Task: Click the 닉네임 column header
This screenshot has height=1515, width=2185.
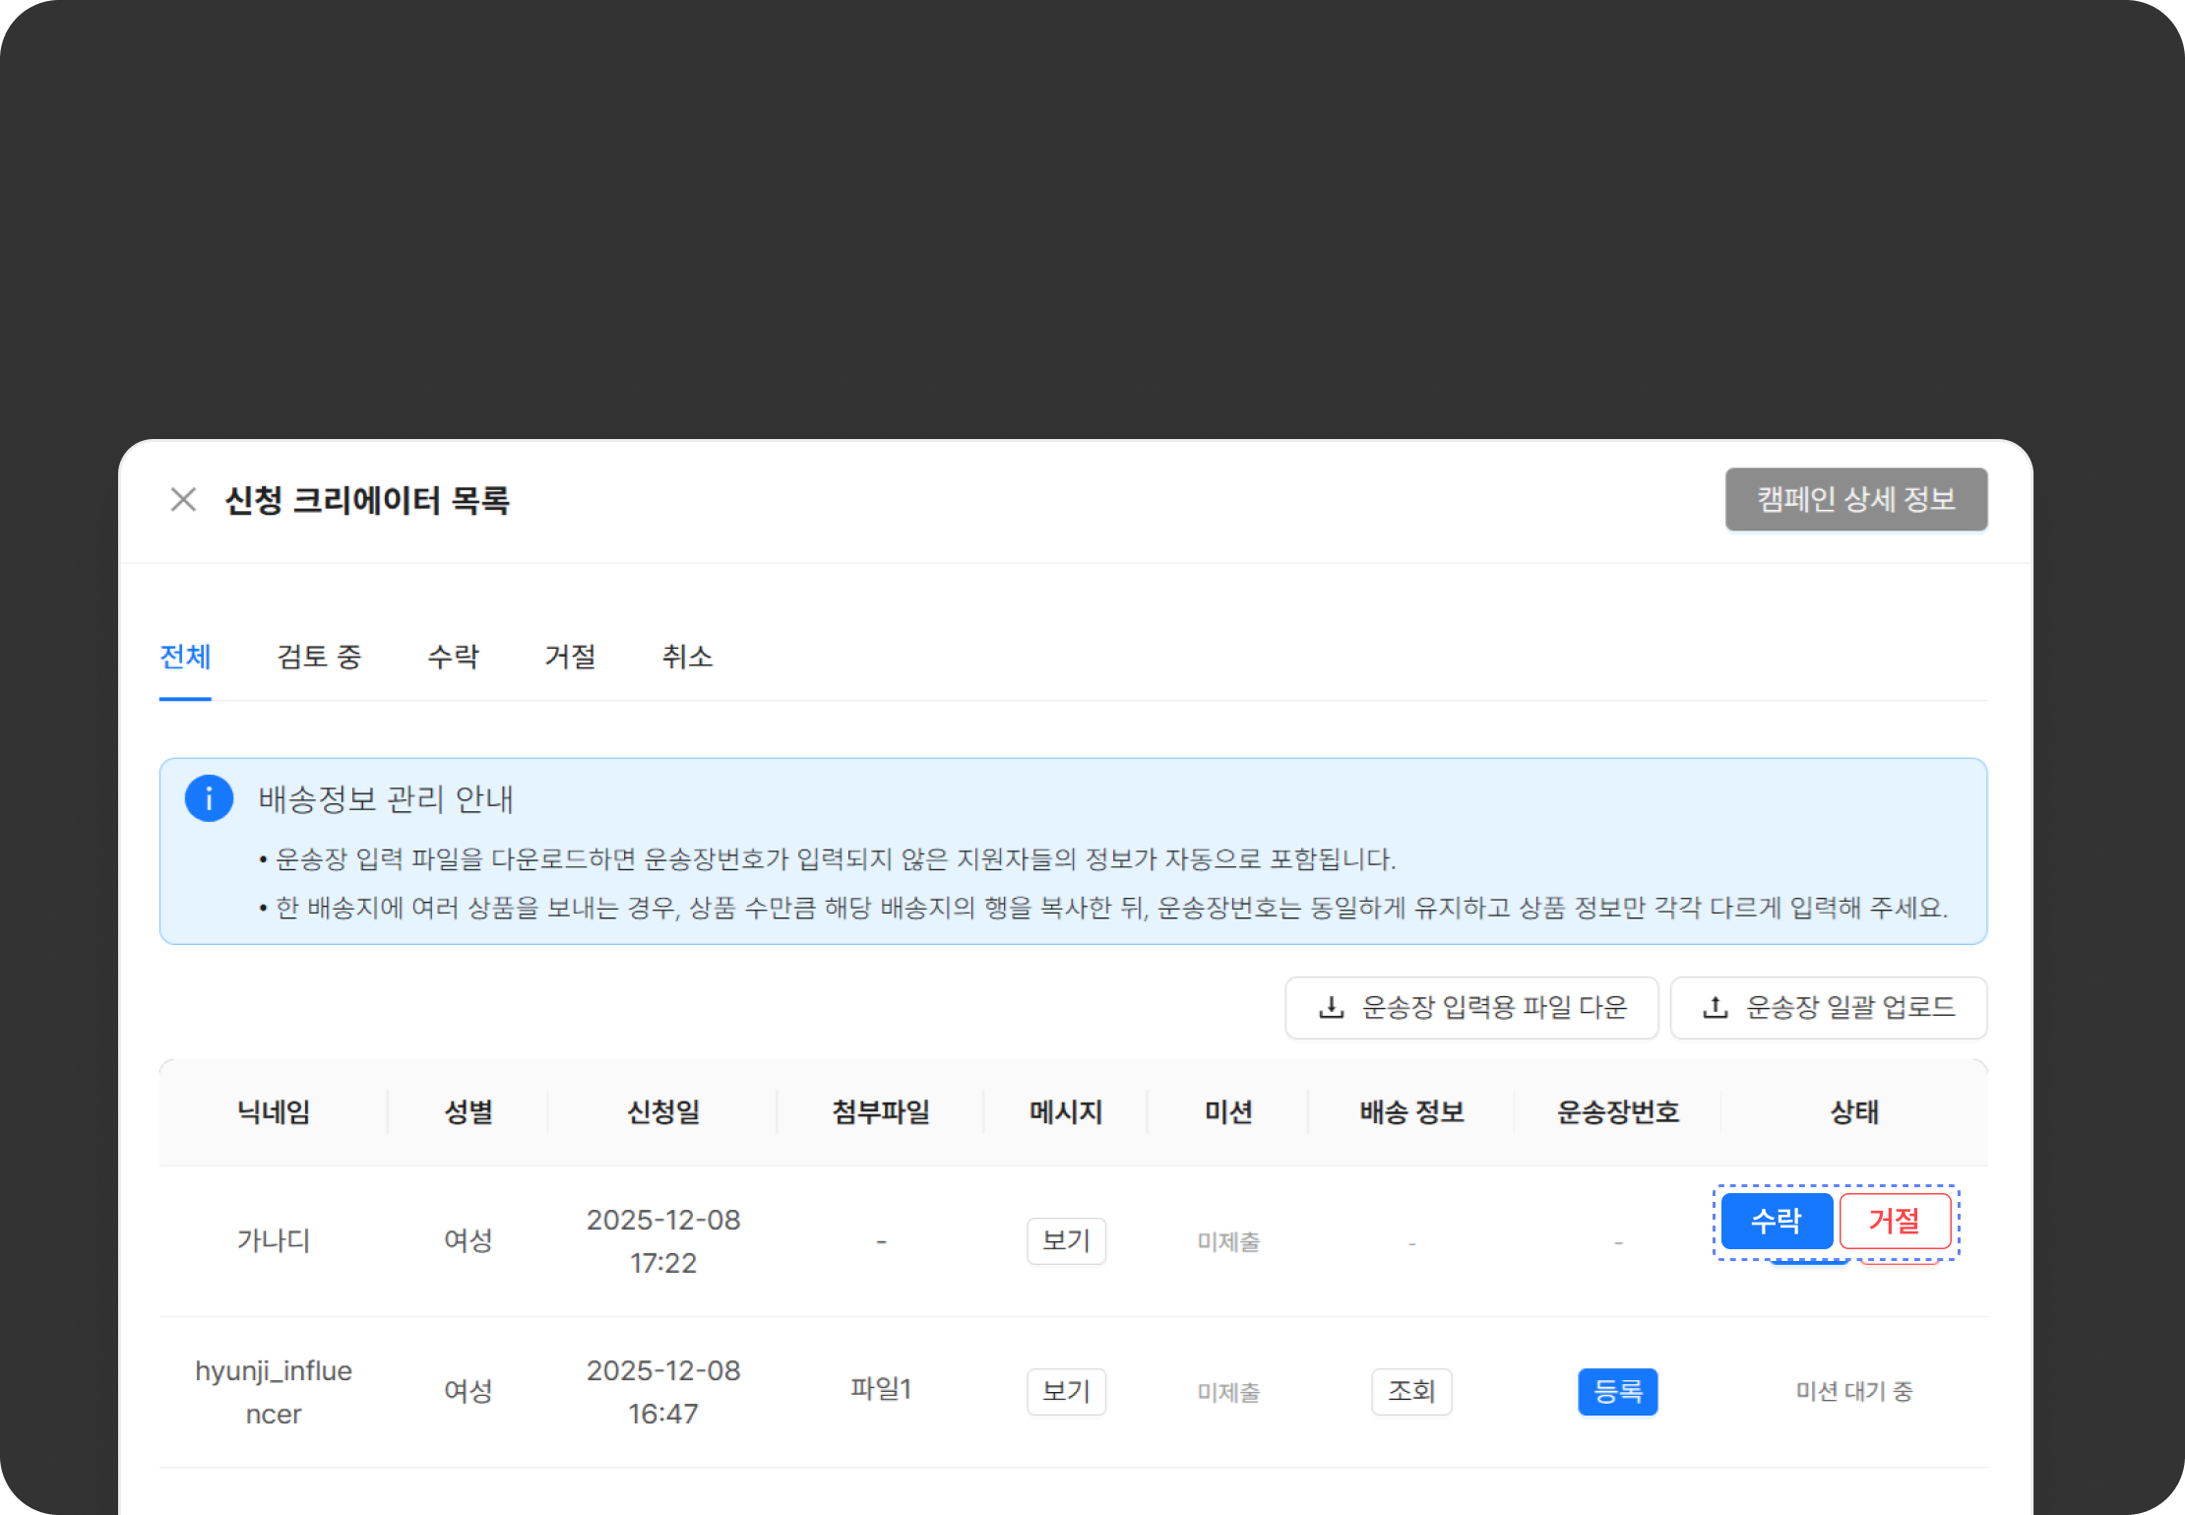Action: point(274,1112)
